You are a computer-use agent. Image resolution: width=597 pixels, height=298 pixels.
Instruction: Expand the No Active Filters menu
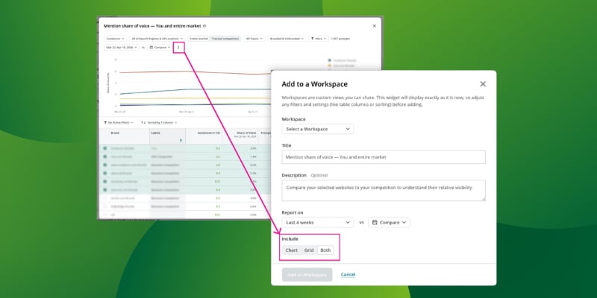click(x=119, y=122)
